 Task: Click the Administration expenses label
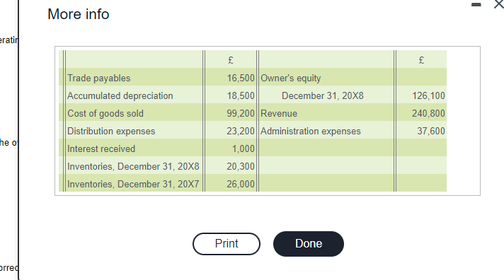pos(311,131)
